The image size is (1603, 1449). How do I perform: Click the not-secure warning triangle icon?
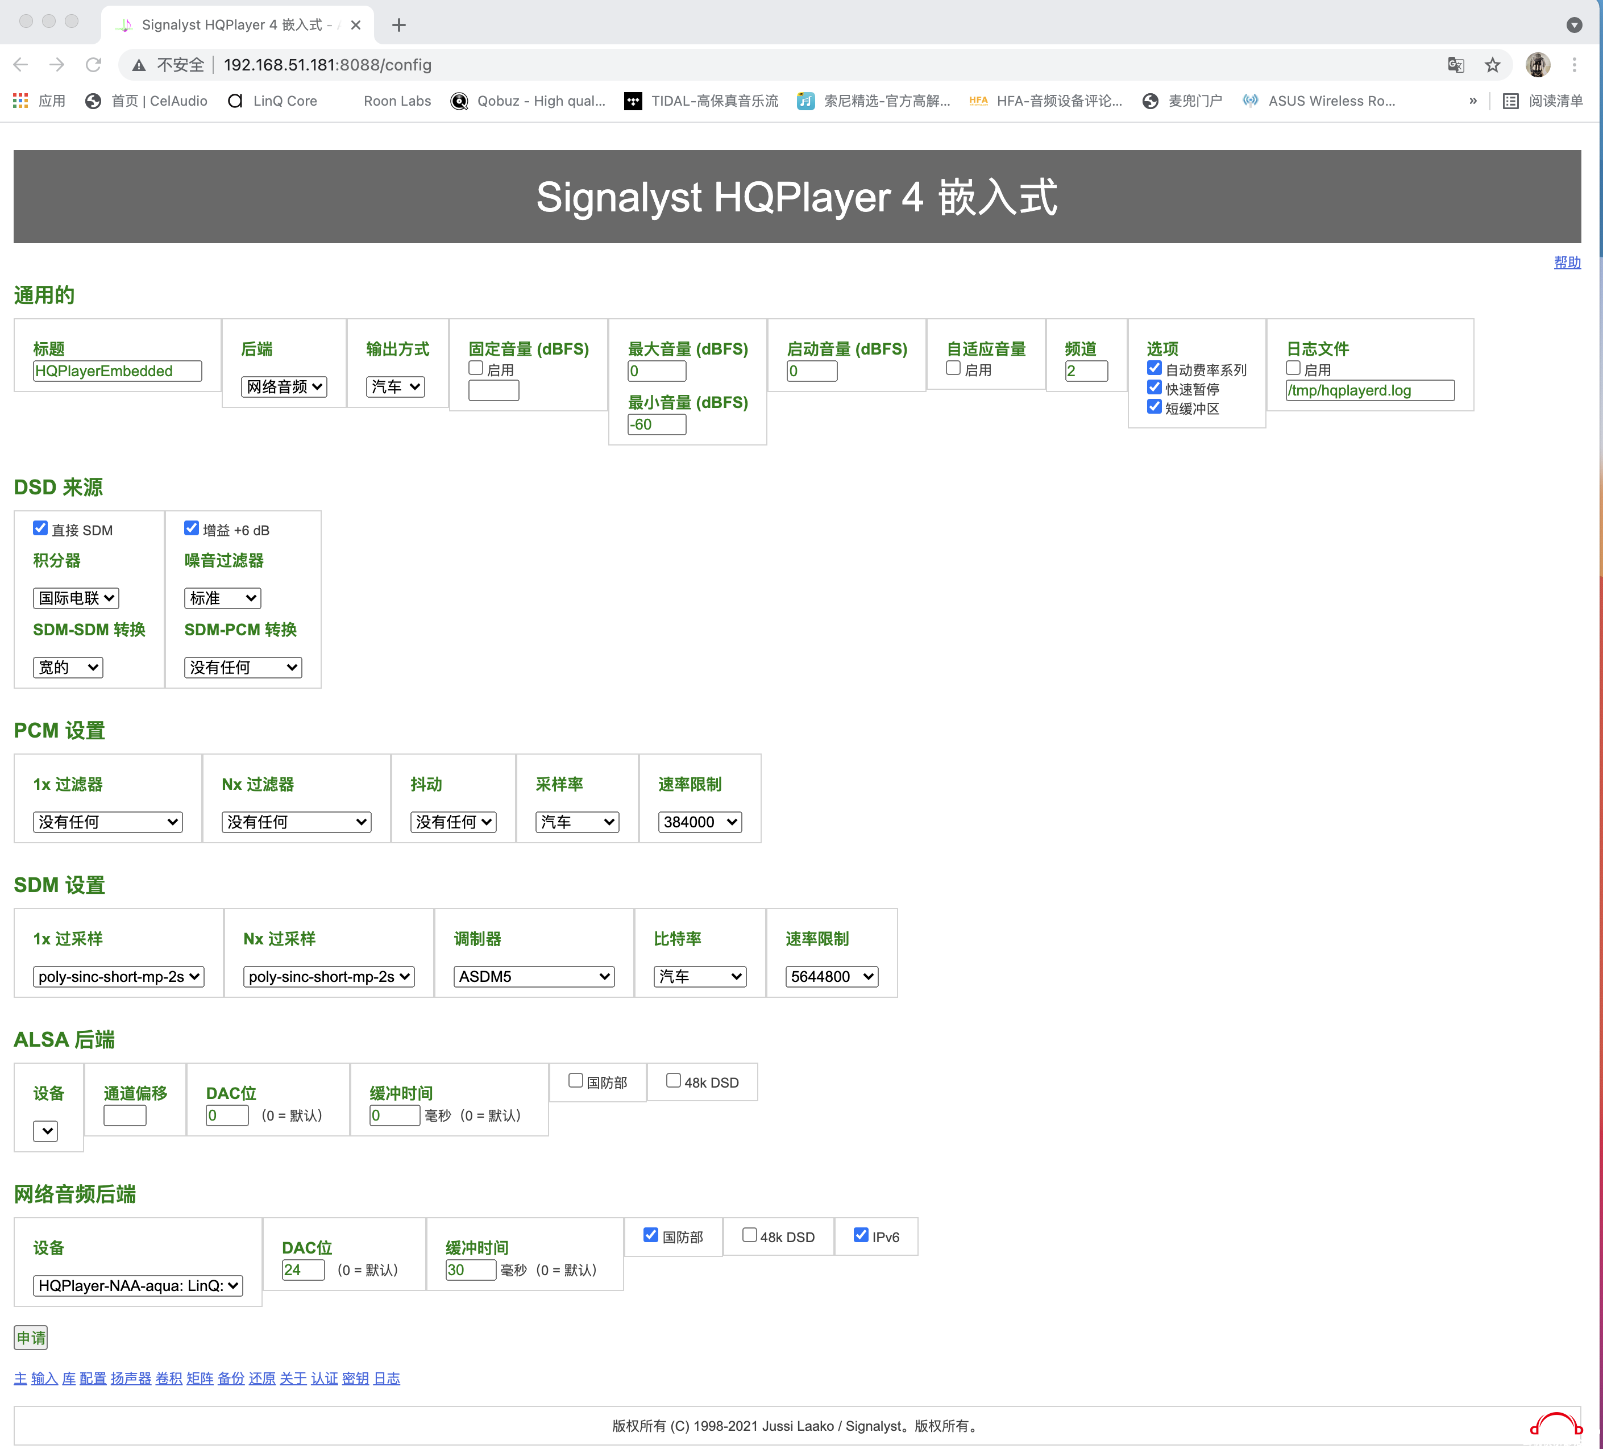click(139, 65)
